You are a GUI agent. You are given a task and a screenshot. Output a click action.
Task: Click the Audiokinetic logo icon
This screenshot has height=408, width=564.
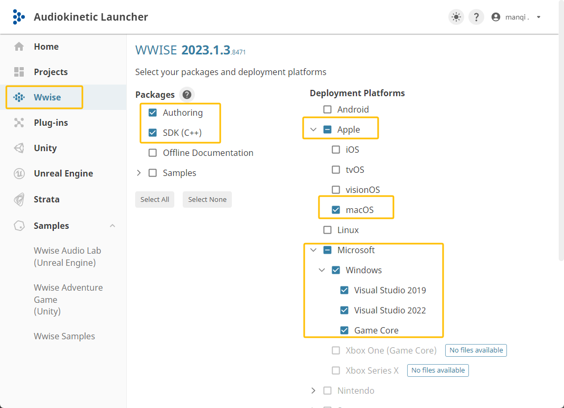point(18,17)
